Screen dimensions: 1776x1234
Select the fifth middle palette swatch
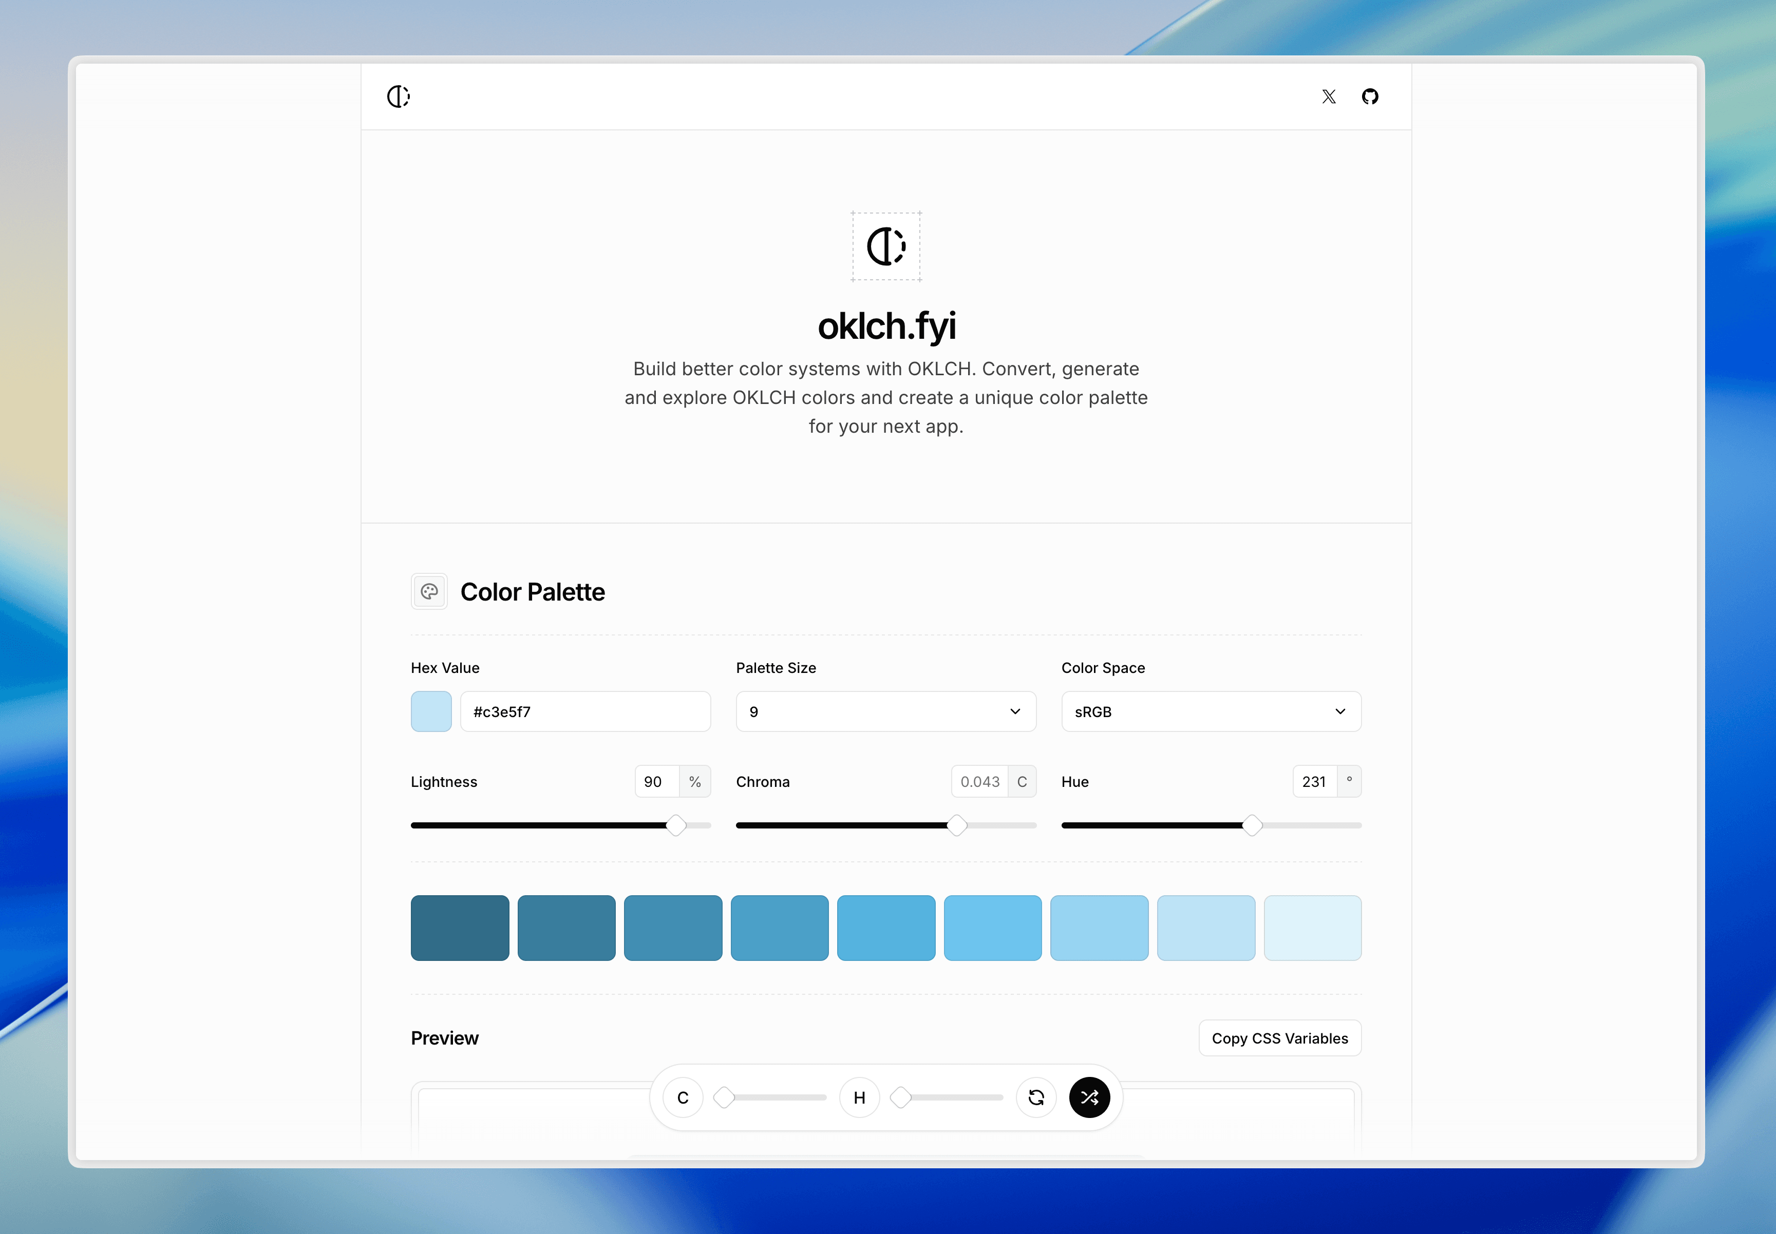[886, 928]
